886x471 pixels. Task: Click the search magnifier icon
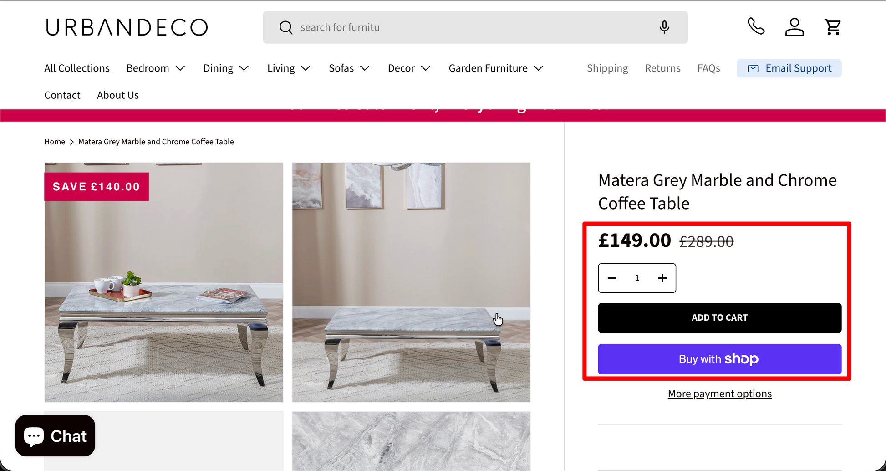tap(286, 27)
